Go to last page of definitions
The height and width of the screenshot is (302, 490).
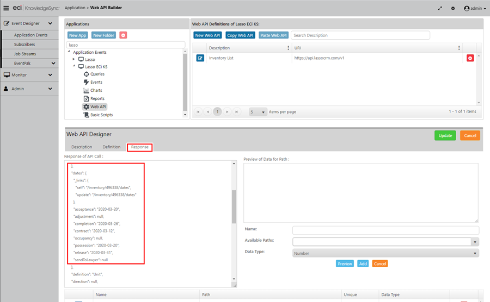pos(237,111)
